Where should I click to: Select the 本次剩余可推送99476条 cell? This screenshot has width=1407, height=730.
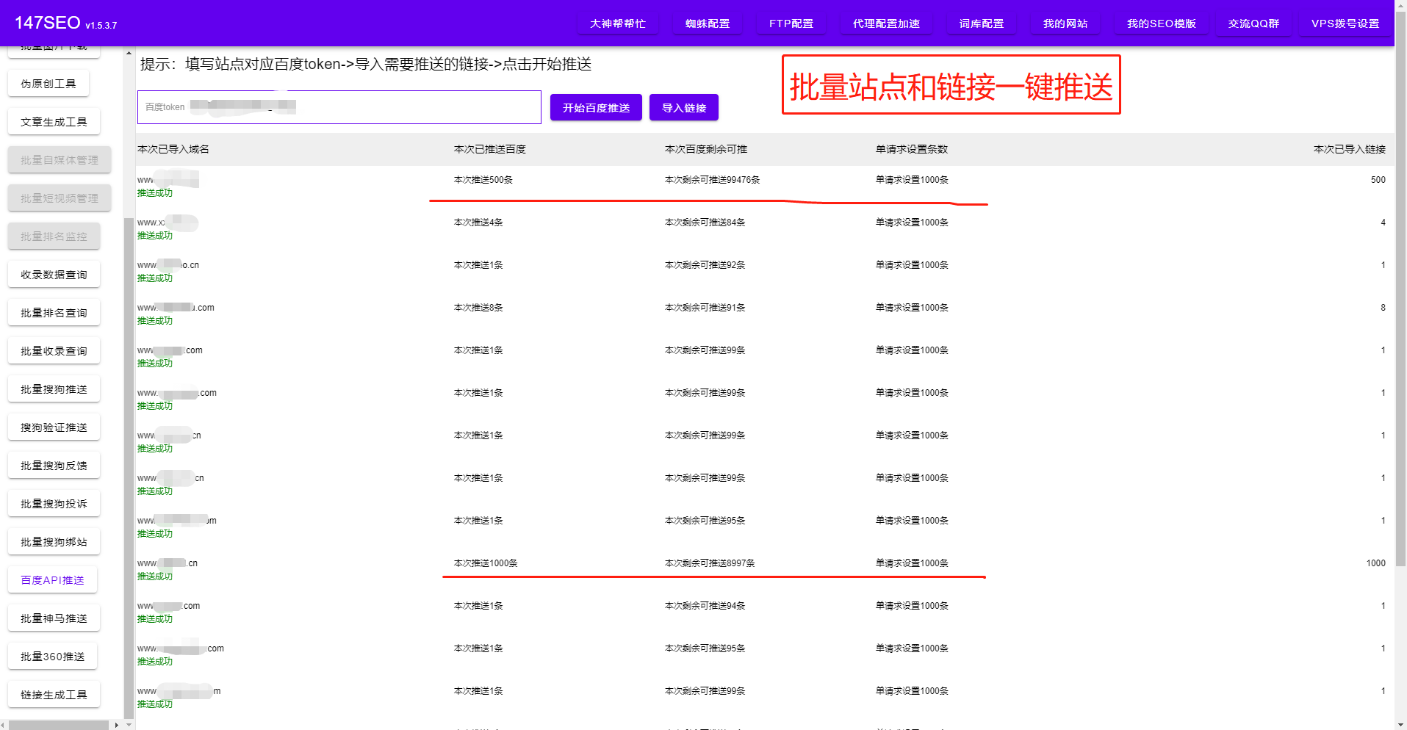(x=713, y=180)
